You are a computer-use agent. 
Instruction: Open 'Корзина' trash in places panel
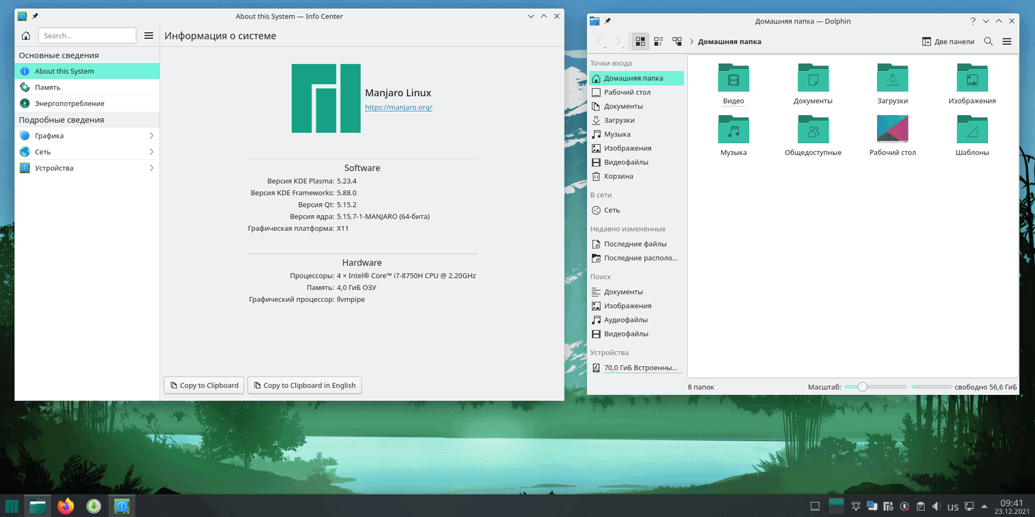point(636,176)
